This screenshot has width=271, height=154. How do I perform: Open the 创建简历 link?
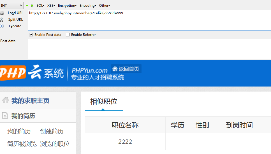point(52,131)
